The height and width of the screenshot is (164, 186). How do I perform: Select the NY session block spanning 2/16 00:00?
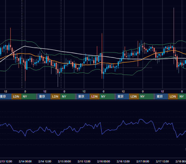pos(107,96)
